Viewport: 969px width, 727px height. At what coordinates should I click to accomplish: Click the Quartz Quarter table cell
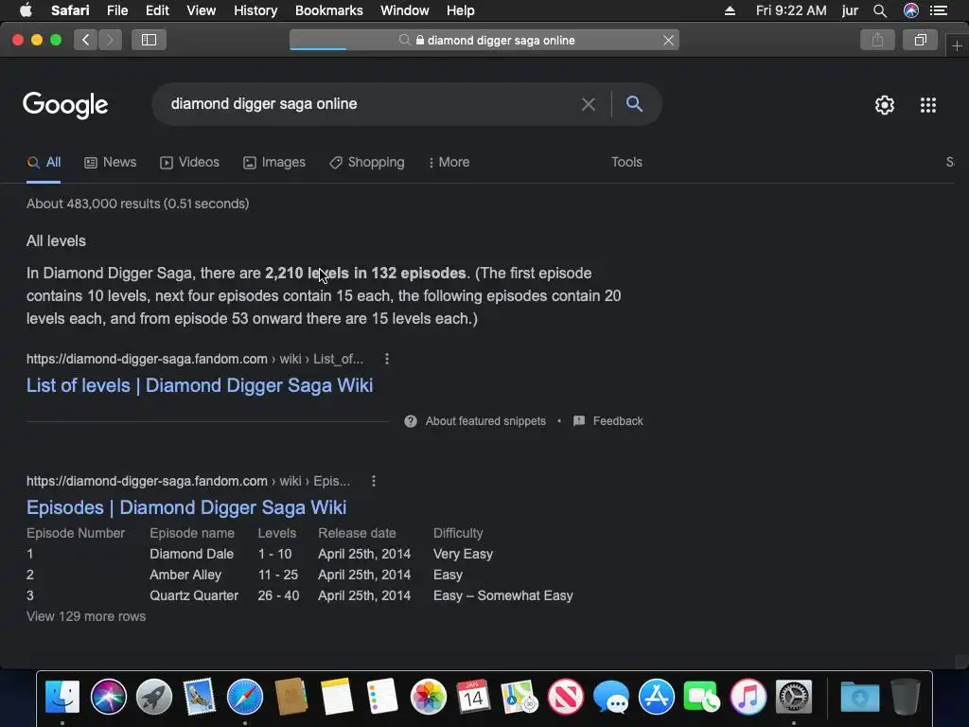[194, 596]
